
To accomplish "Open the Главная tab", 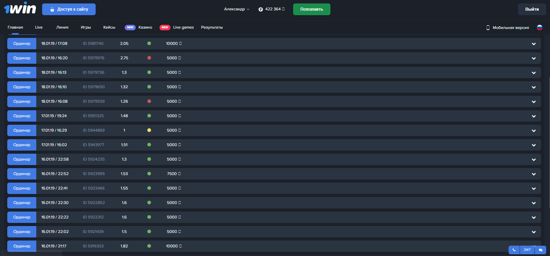I will [15, 27].
